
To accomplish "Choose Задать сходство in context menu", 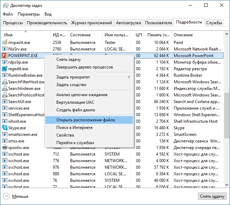I will tap(89, 85).
